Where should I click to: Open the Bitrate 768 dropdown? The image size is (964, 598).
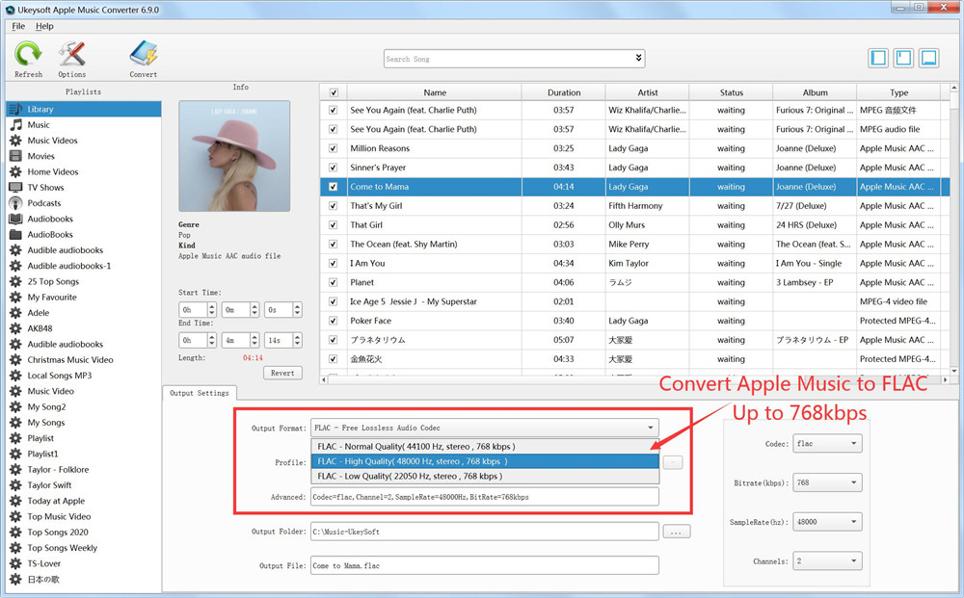(827, 482)
